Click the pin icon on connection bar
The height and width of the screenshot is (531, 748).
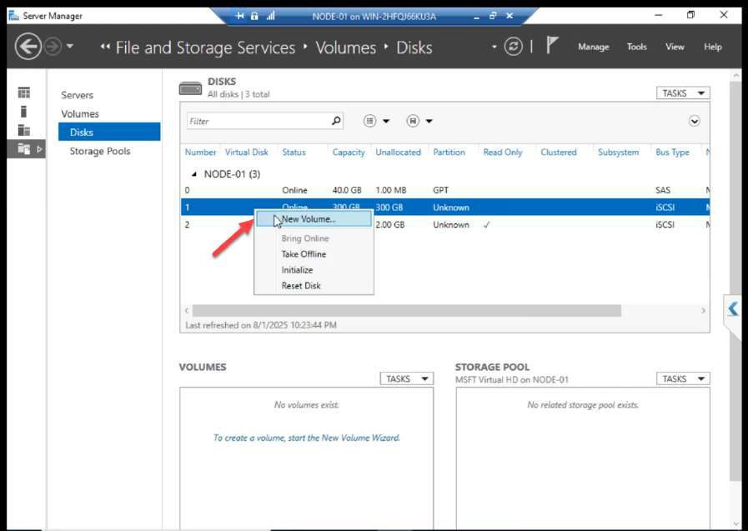[x=240, y=16]
